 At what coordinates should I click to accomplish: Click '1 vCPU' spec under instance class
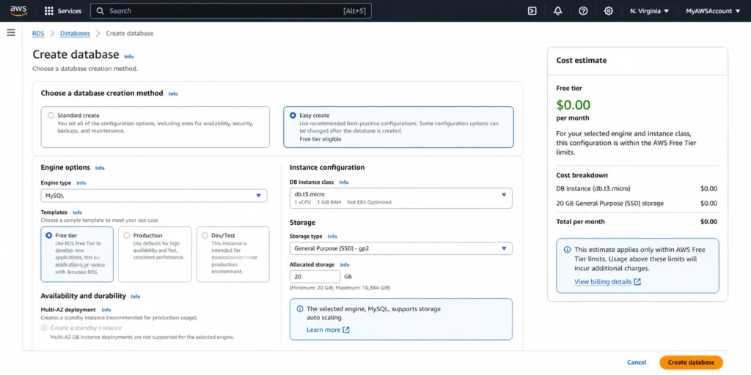(x=303, y=202)
